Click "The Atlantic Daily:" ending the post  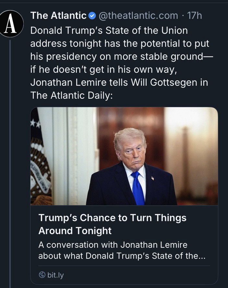click(x=71, y=95)
